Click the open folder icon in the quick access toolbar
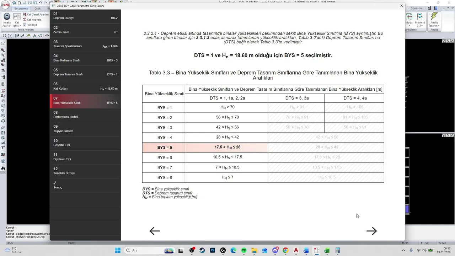455x256 pixels. [25, 2]
